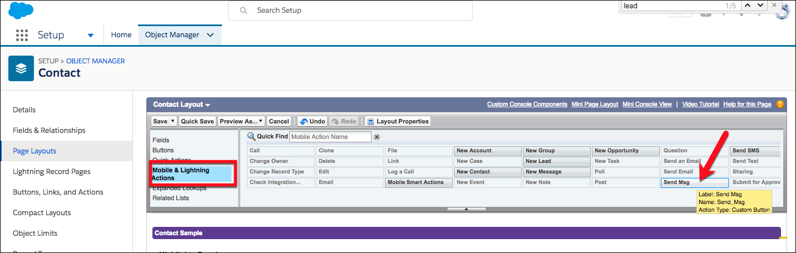Follow the OBJECT MANAGER breadcrumb link

tap(96, 61)
